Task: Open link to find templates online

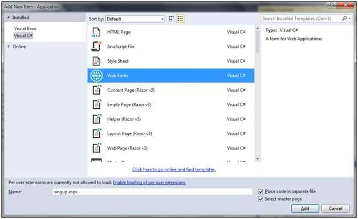Action: [x=174, y=169]
